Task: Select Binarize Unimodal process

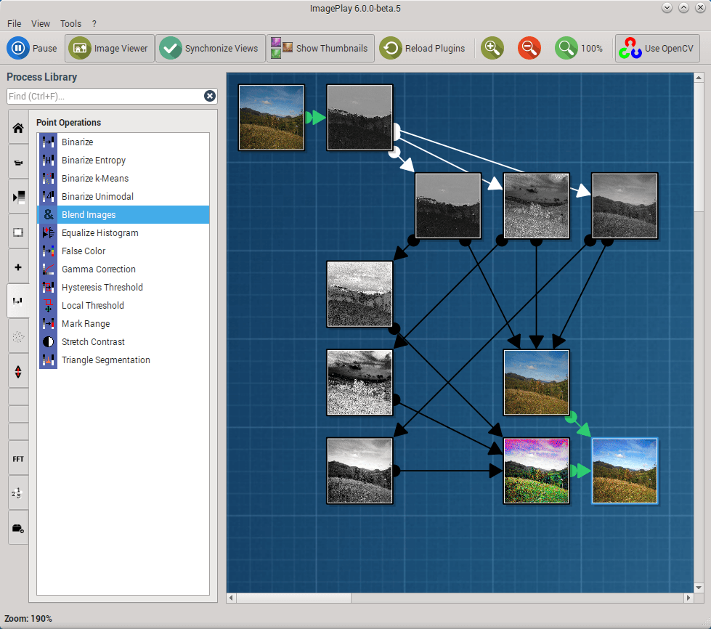Action: point(123,196)
